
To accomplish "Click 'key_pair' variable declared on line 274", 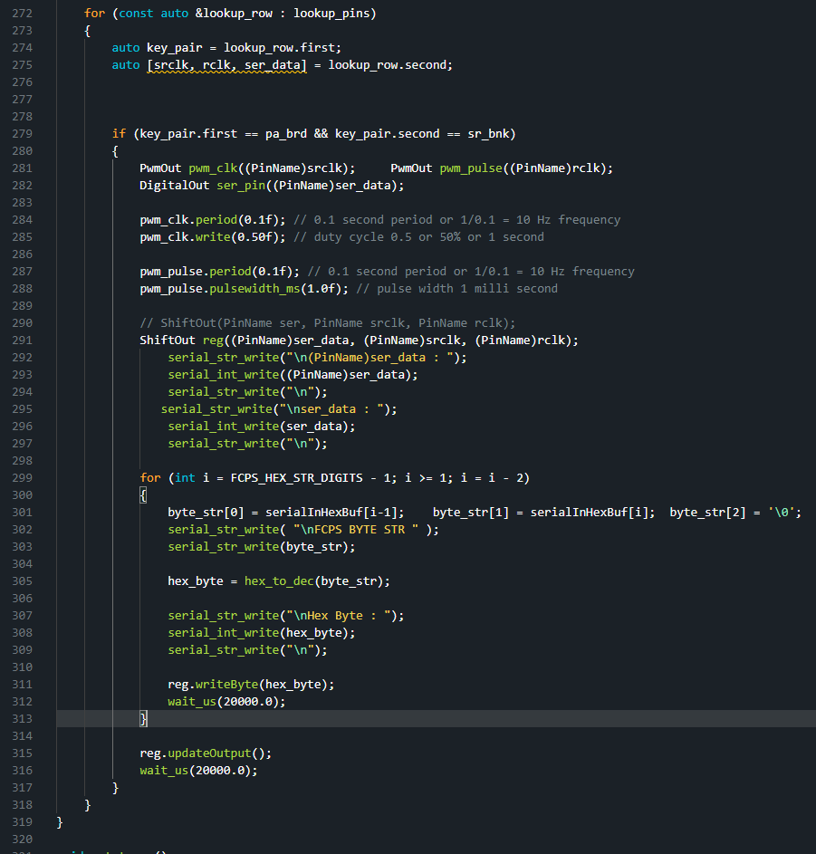I will coord(174,48).
